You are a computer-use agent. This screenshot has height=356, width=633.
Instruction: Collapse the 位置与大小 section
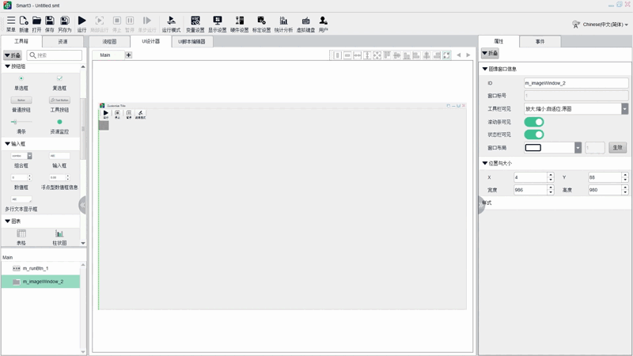point(485,163)
